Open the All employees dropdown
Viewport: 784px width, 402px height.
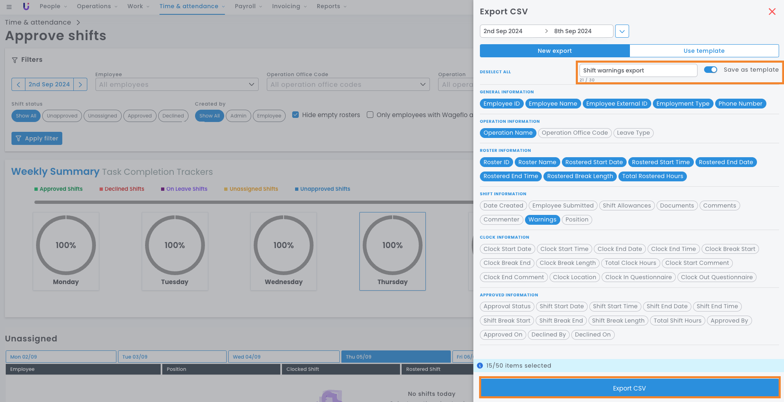pyautogui.click(x=177, y=84)
